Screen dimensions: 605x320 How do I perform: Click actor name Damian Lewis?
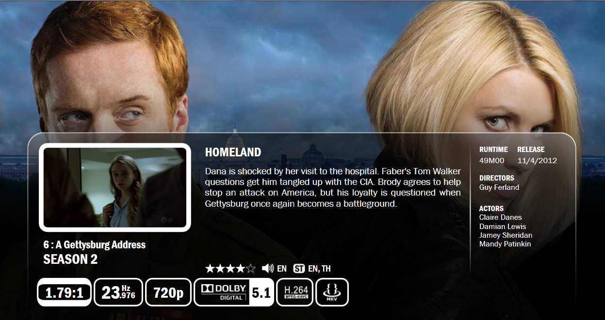pos(503,227)
